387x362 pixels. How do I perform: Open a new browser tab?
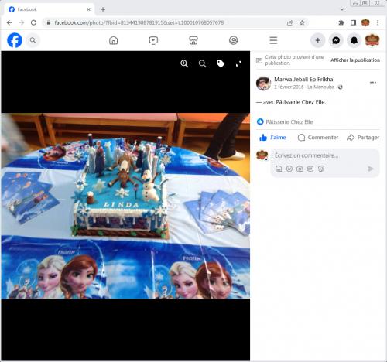click(103, 9)
